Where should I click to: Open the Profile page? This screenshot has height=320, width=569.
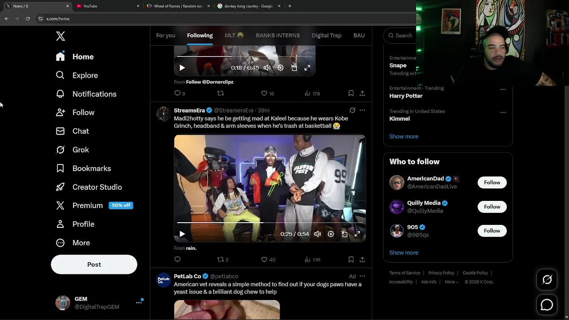[x=75, y=224]
